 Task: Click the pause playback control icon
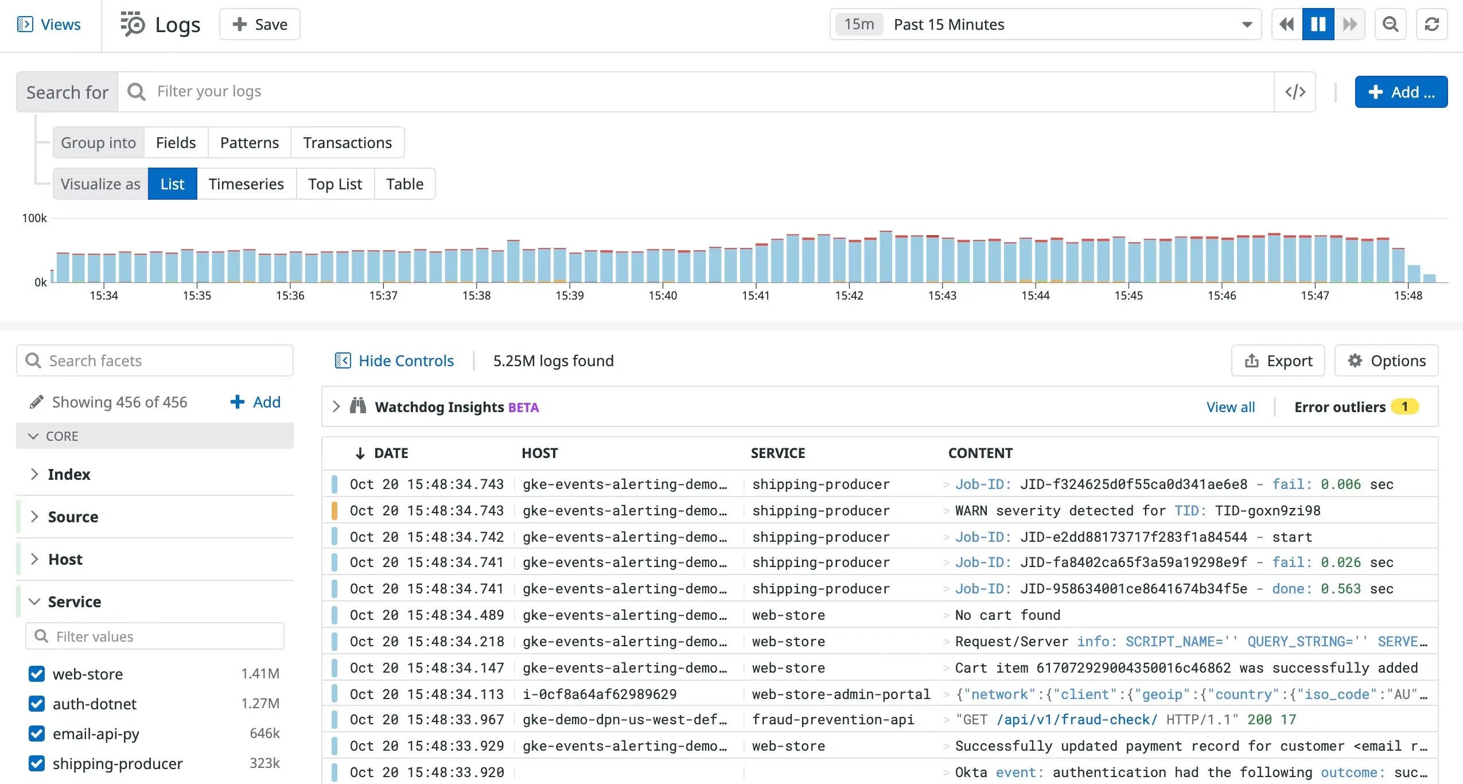(1318, 24)
